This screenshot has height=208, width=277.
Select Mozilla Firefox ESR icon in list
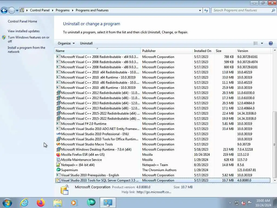coord(58,155)
